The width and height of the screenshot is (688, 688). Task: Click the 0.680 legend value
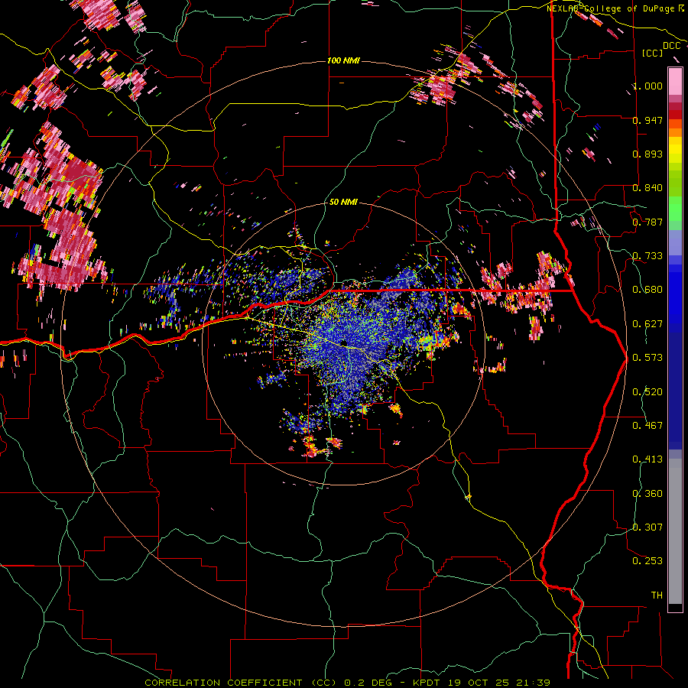(647, 290)
